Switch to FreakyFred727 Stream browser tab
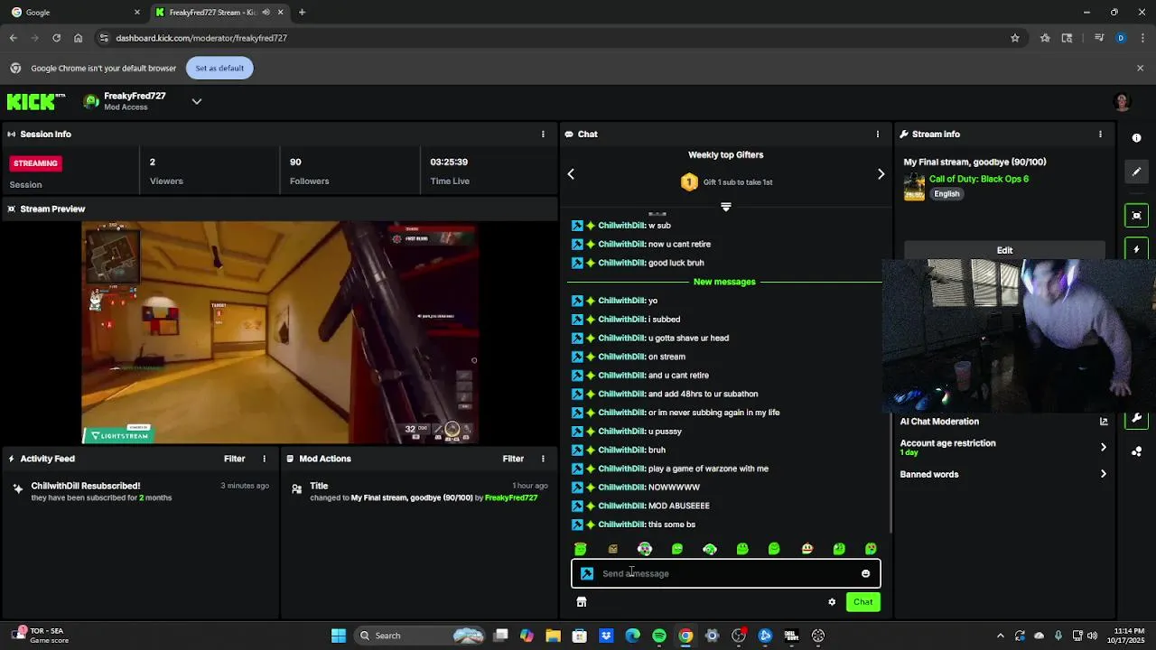The width and height of the screenshot is (1156, 650). [x=219, y=12]
